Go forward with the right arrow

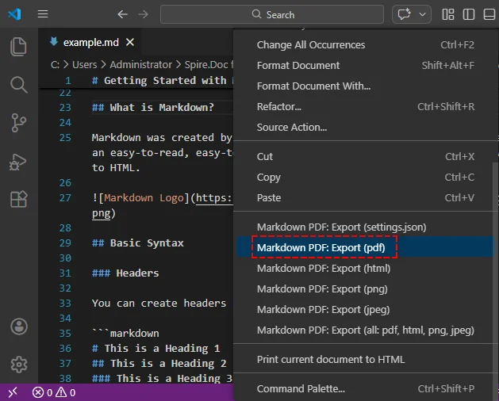144,14
